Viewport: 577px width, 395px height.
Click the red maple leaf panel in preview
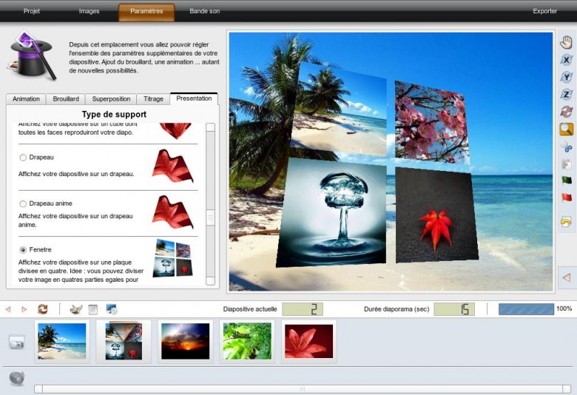pyautogui.click(x=436, y=215)
